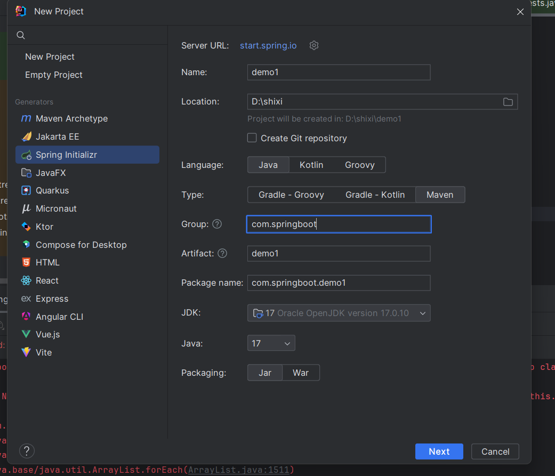
Task: Click 'Project will be created in' hint text
Action: pos(324,119)
